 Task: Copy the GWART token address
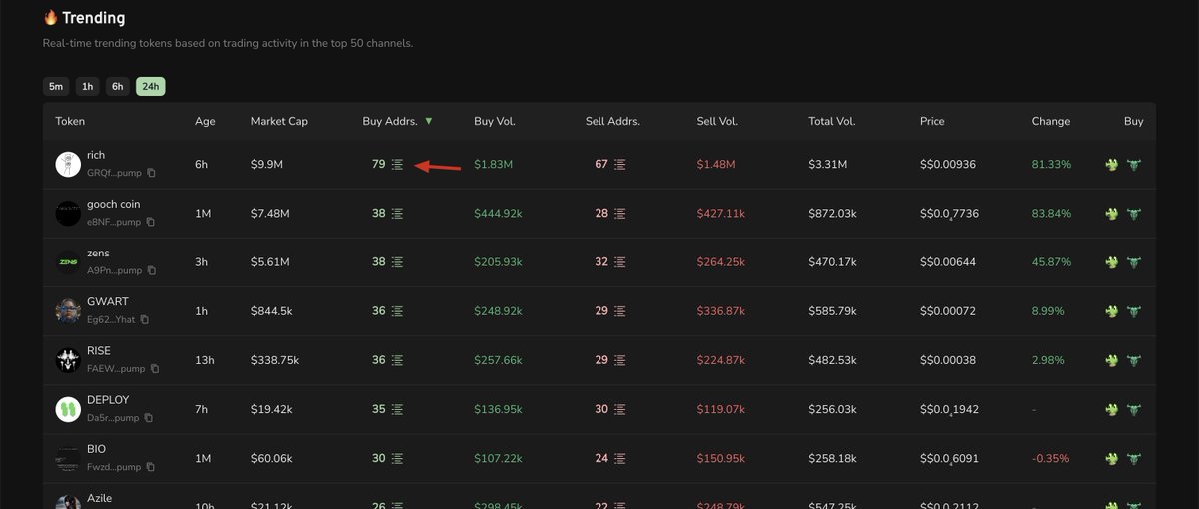tap(145, 319)
